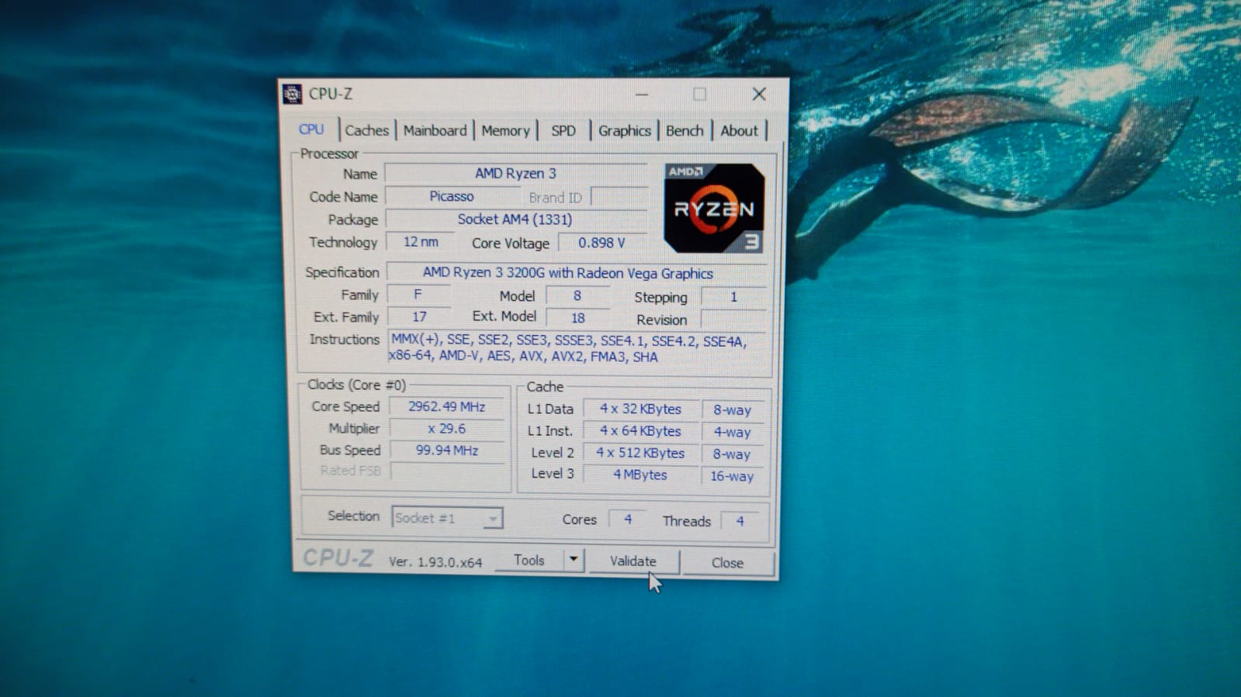The width and height of the screenshot is (1241, 697).
Task: Click the Code Name value Picasso
Action: [452, 196]
